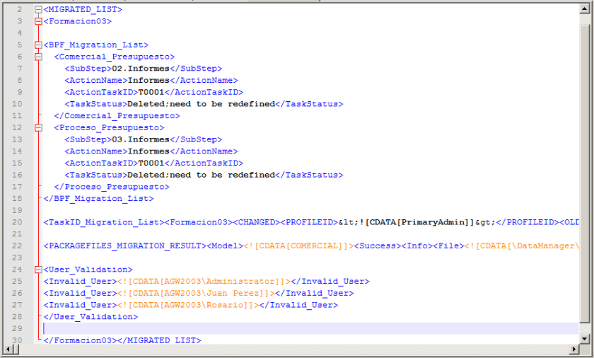Collapse the User_Validation section
The height and width of the screenshot is (358, 594).
[38, 270]
